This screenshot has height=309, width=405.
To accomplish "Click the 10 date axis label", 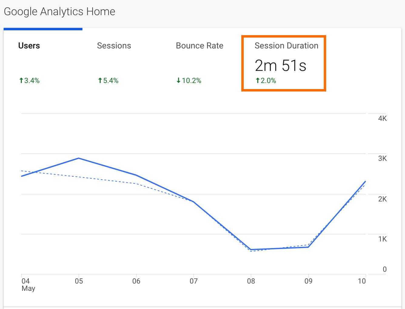I will click(x=362, y=281).
